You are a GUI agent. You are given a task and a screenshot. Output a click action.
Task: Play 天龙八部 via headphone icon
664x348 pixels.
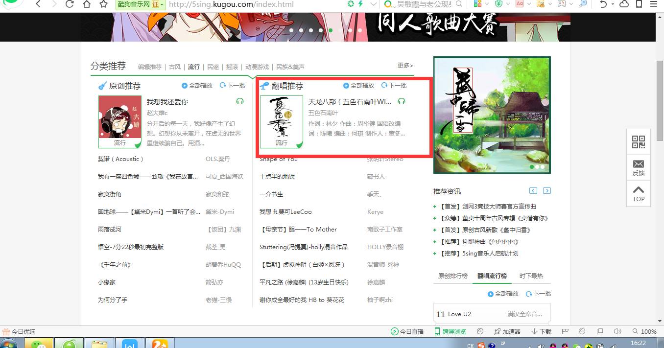(x=402, y=101)
